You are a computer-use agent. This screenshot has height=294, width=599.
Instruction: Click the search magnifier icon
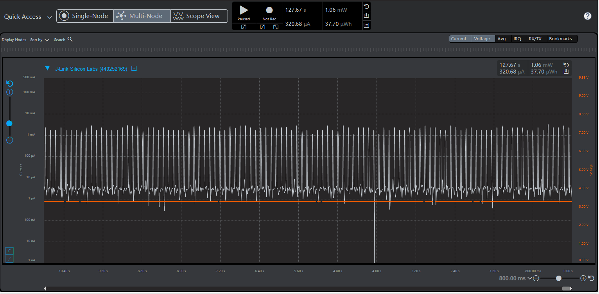(x=70, y=39)
